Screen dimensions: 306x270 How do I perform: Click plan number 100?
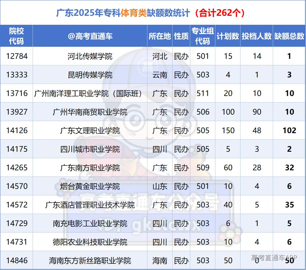[228, 112]
